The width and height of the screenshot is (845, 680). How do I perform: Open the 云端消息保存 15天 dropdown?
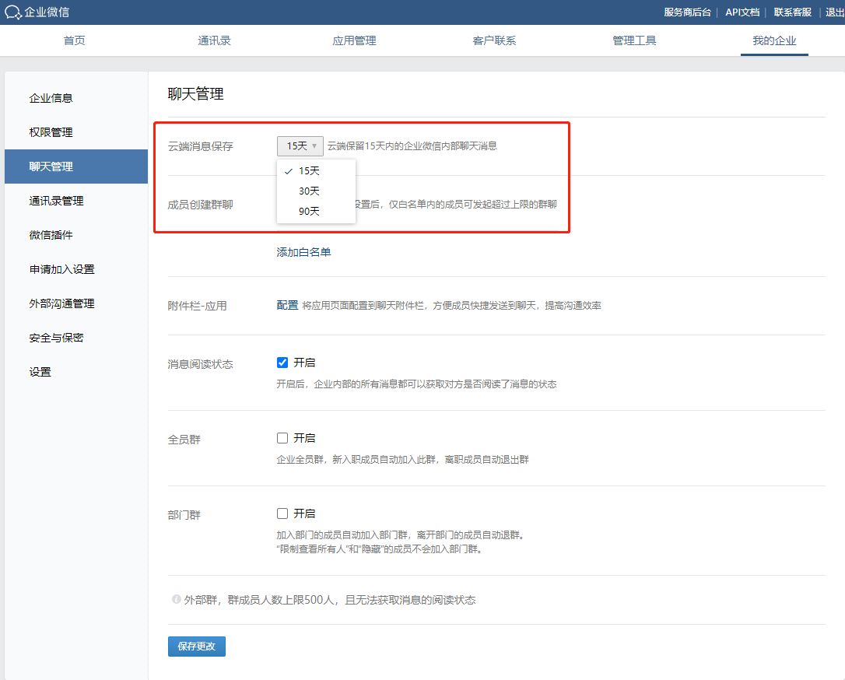(300, 145)
